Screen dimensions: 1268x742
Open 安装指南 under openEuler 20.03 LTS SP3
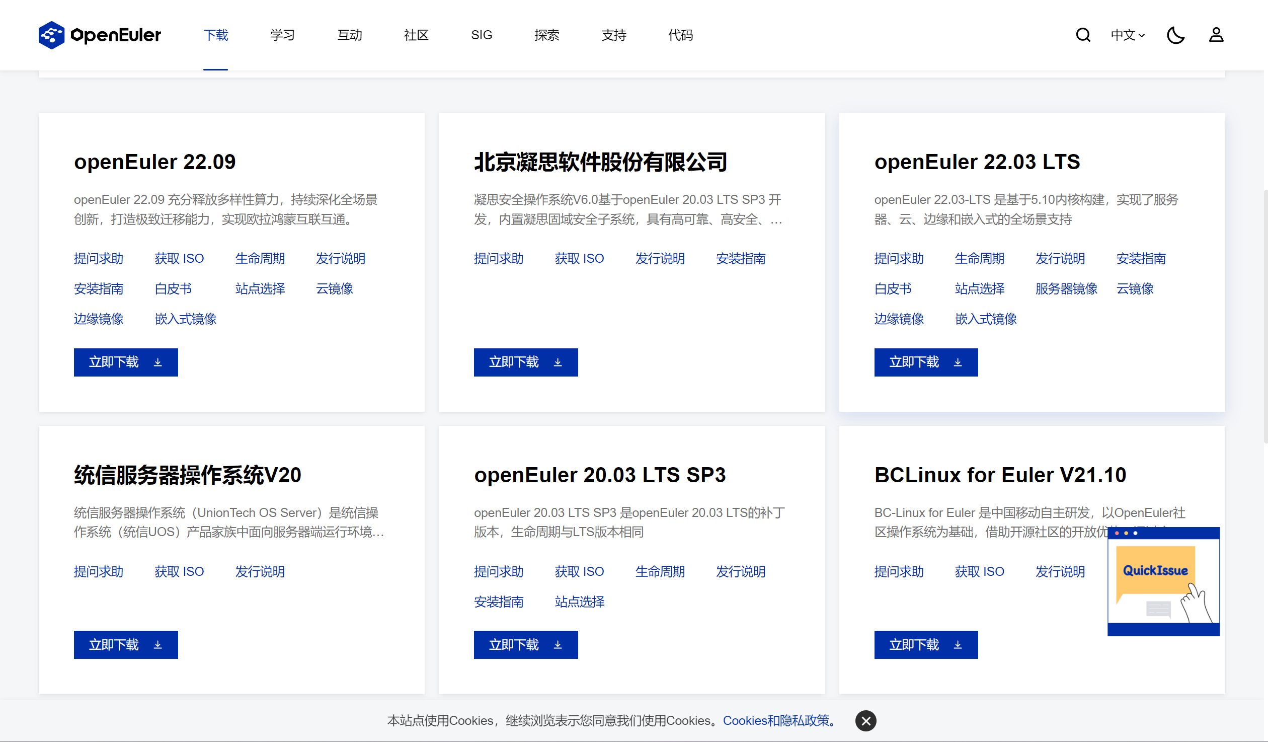pos(499,602)
